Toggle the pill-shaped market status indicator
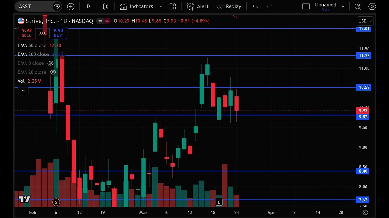Image resolution: width=389 pixels, height=218 pixels. [100, 21]
